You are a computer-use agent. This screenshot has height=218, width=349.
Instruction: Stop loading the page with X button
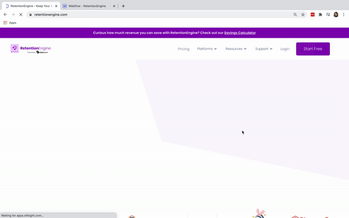tap(21, 15)
